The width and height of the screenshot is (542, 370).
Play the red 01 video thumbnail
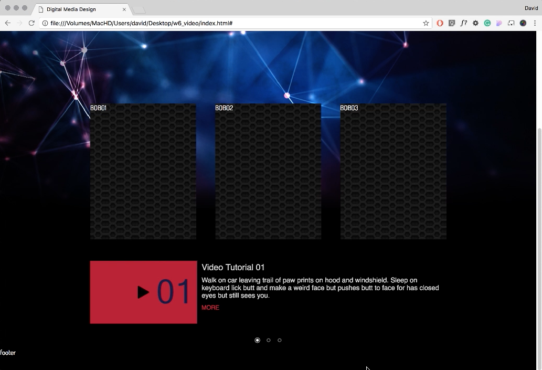[143, 292]
